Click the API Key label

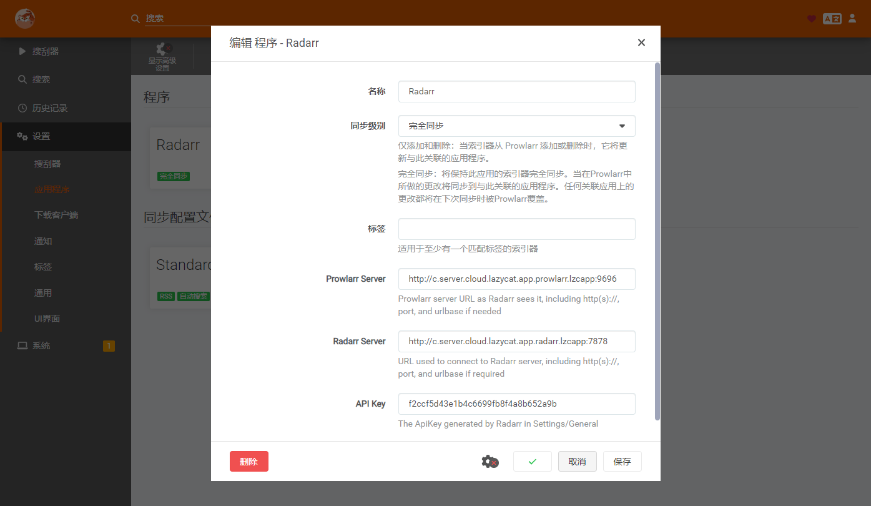(371, 404)
